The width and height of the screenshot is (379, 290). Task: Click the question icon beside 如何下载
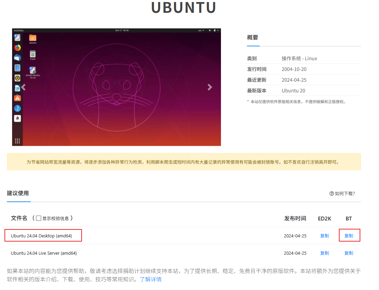coord(332,193)
